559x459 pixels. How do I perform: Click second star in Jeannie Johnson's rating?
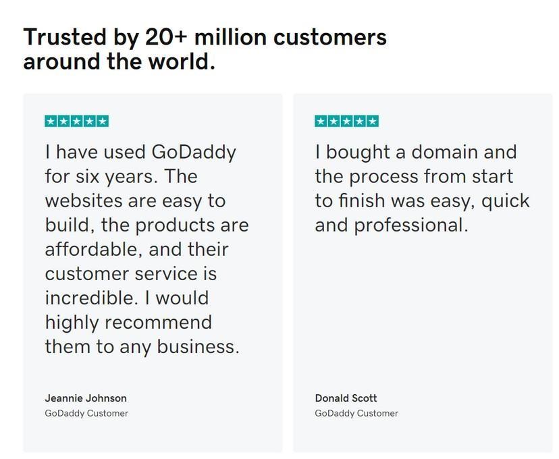pyautogui.click(x=64, y=122)
